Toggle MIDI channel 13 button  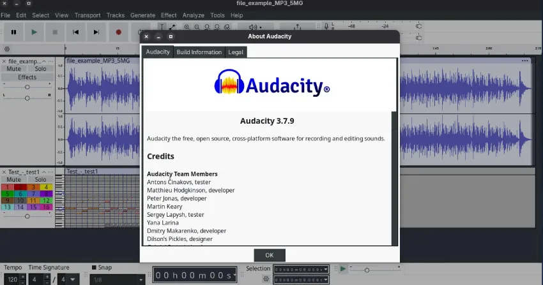pos(7,207)
